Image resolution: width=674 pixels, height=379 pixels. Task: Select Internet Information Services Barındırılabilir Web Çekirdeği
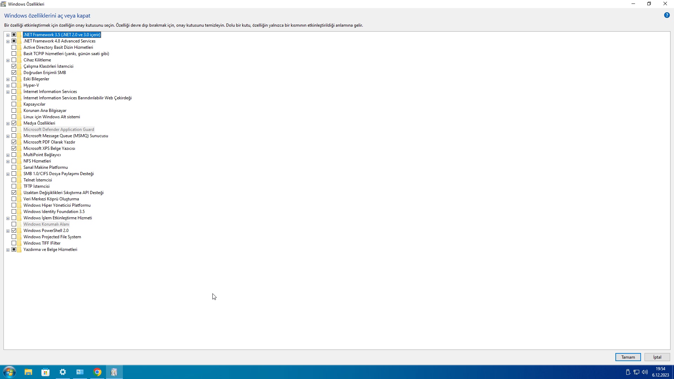[78, 98]
